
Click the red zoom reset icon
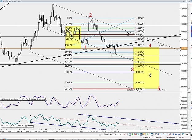tap(170, 134)
